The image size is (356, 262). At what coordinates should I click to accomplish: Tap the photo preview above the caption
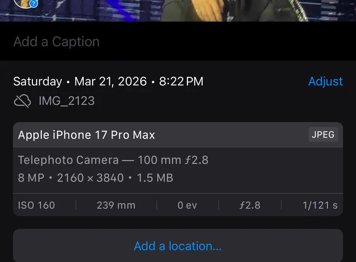click(x=178, y=10)
